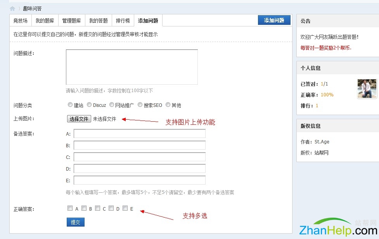Tick correct answer B checkbox
The image size is (379, 239).
click(x=84, y=208)
